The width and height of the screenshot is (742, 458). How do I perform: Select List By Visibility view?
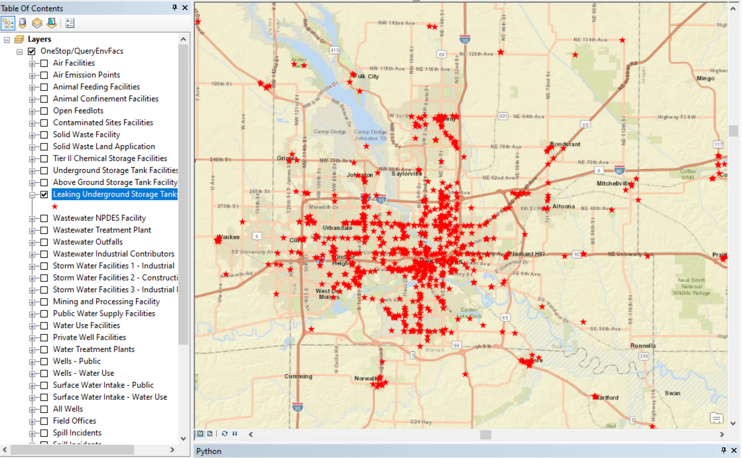click(x=37, y=23)
